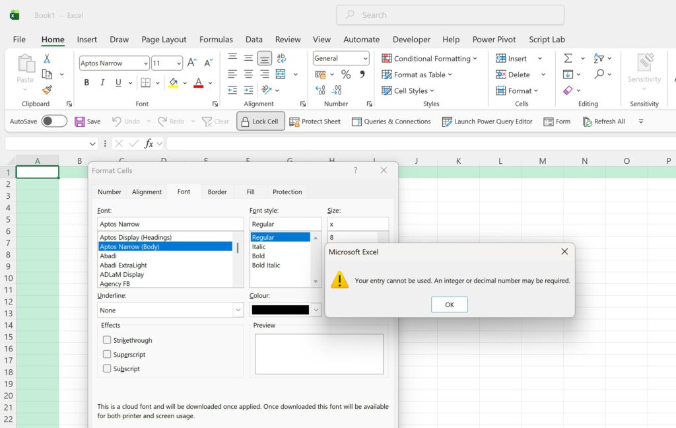The image size is (676, 428).
Task: Click the Bold formatting icon
Action: [86, 83]
